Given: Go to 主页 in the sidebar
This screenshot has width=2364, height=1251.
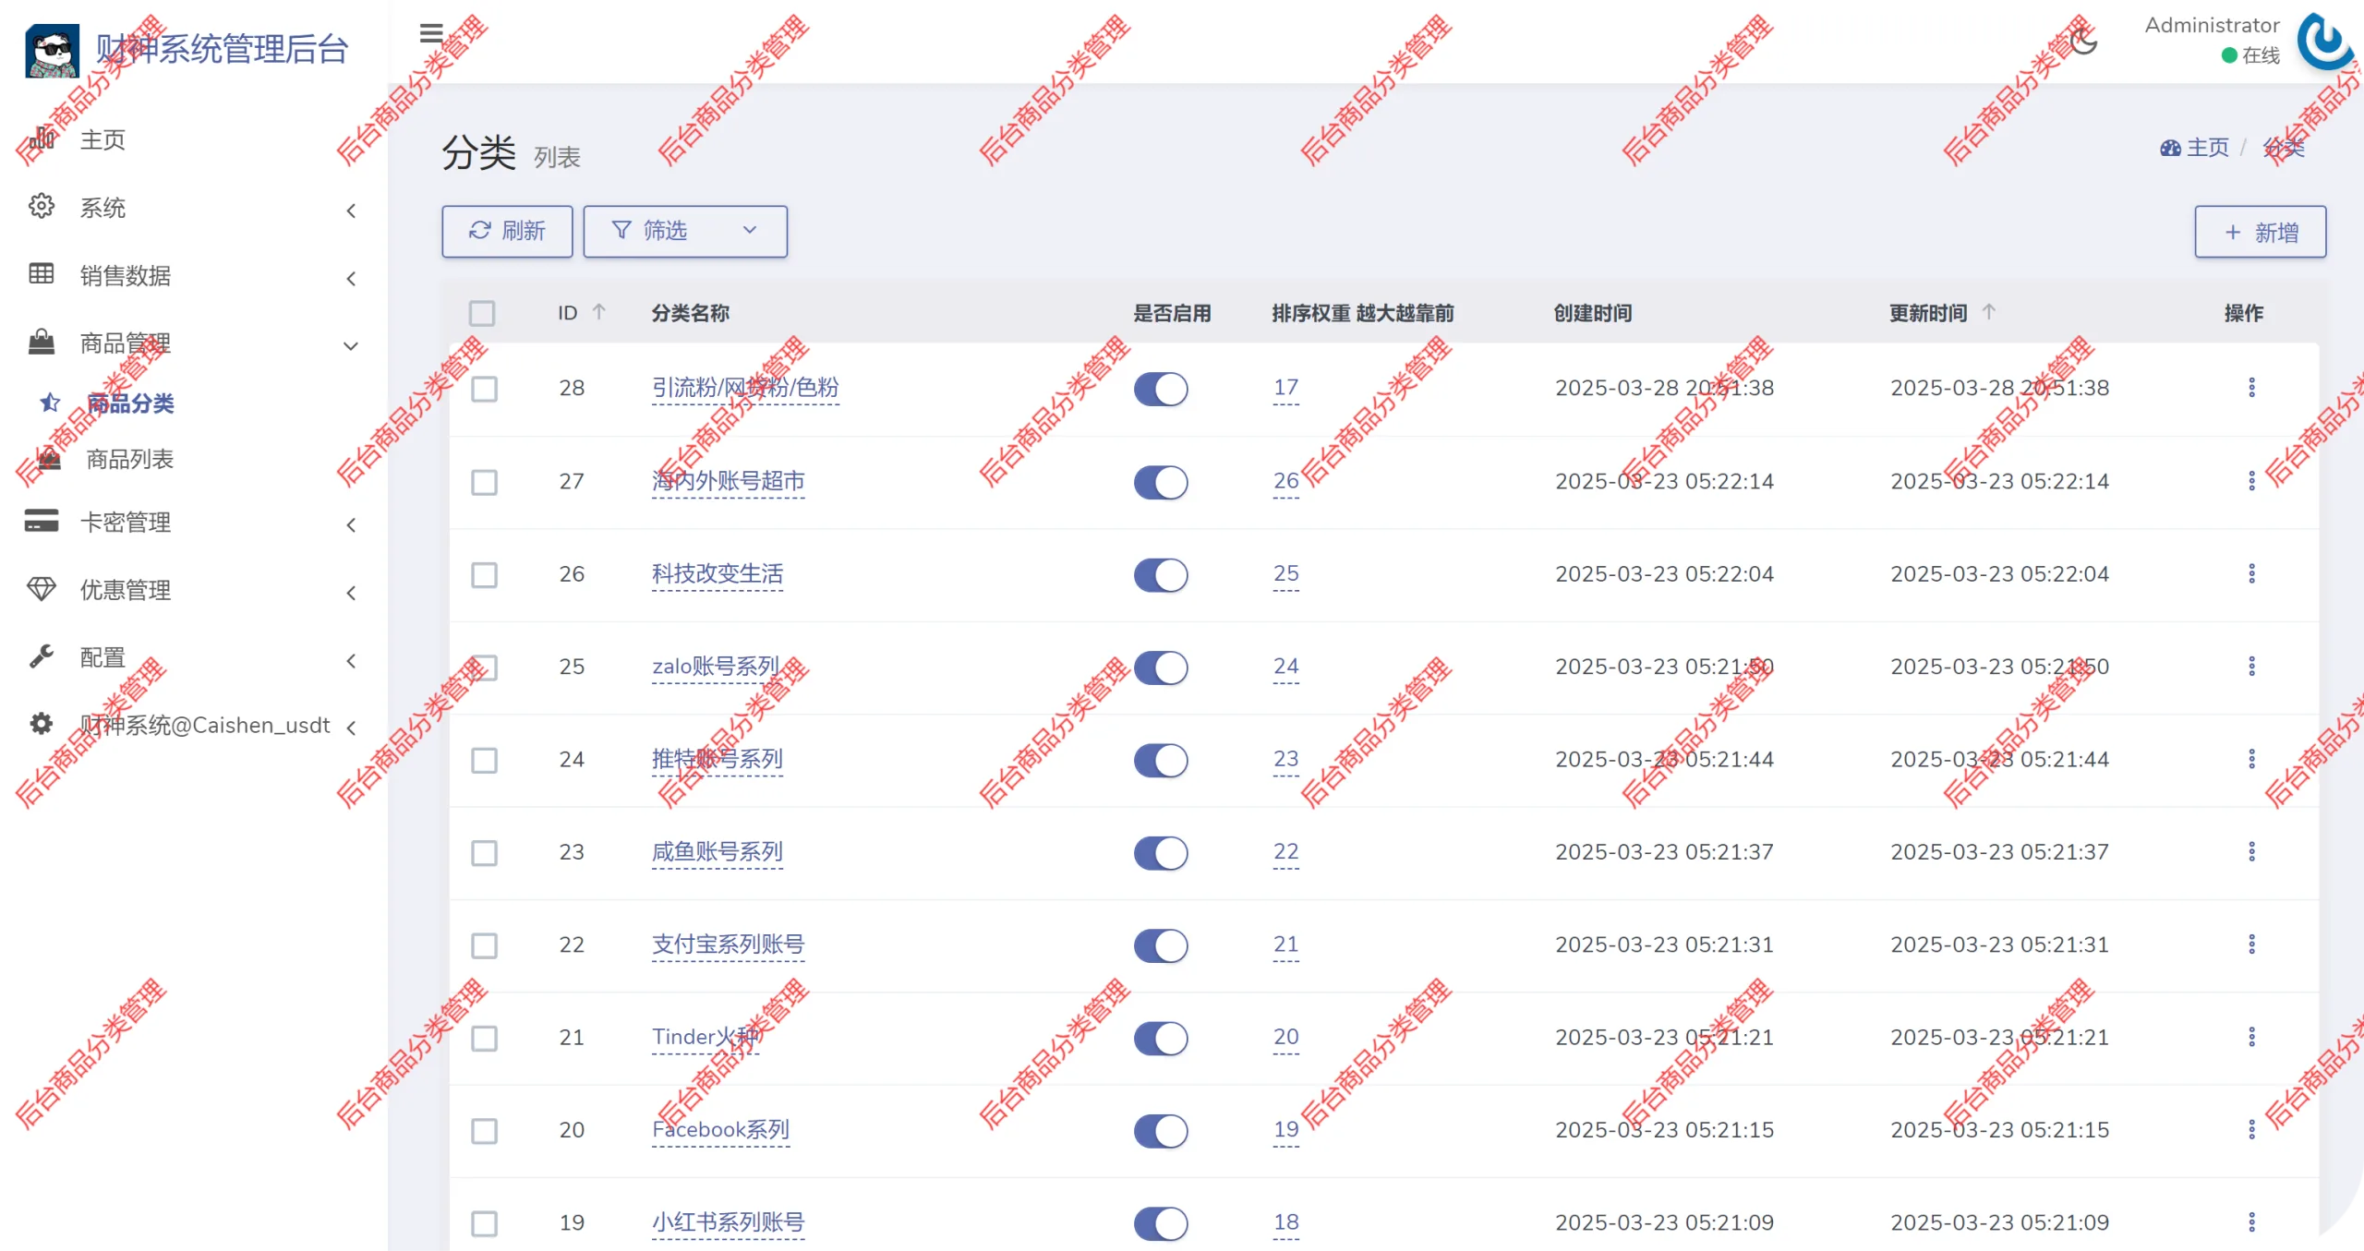Looking at the screenshot, I should pyautogui.click(x=102, y=140).
